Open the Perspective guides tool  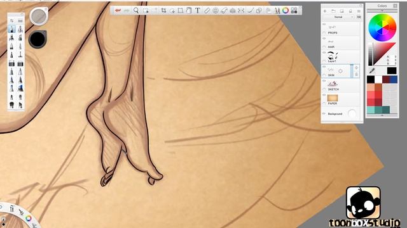click(x=233, y=10)
